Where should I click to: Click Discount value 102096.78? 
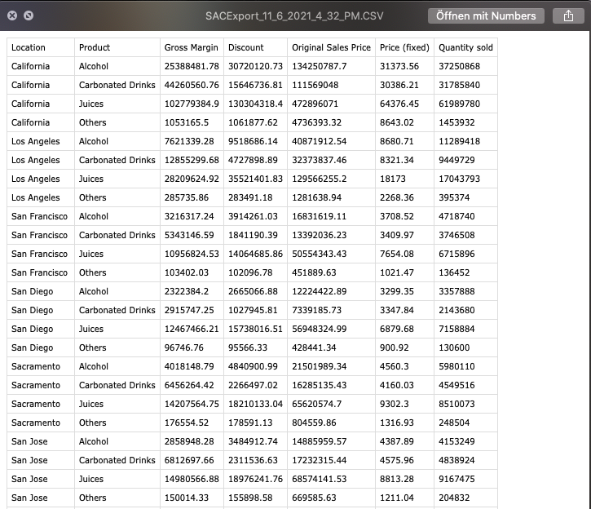point(250,272)
